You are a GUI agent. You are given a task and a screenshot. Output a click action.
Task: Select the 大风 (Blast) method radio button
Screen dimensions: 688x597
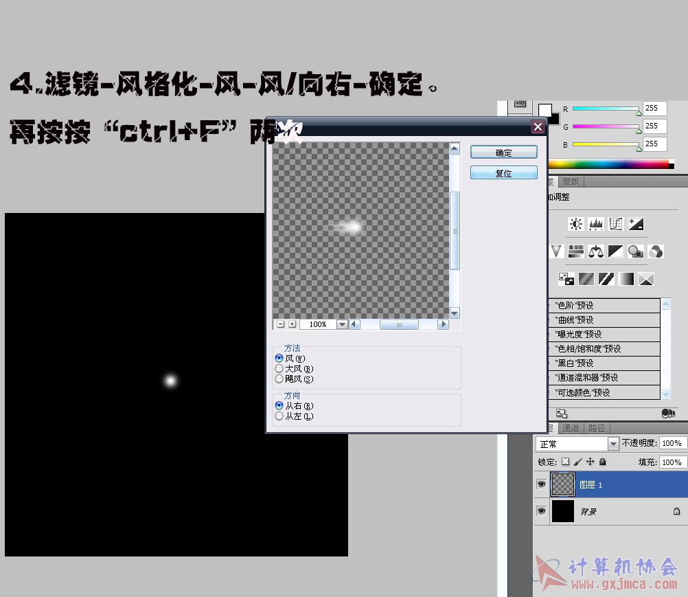279,368
